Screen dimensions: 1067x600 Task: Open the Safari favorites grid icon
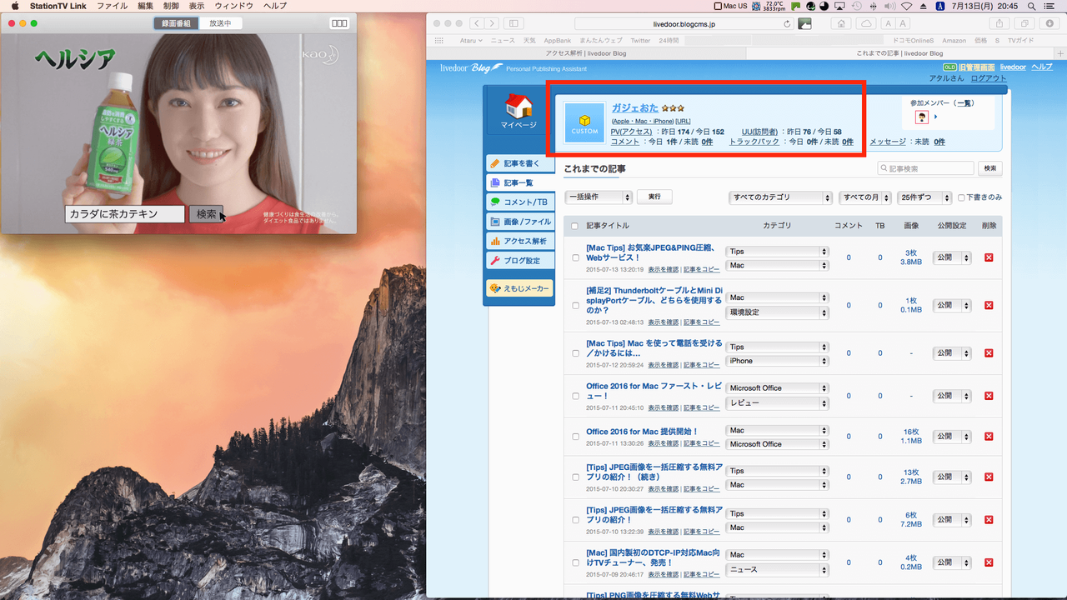point(441,40)
